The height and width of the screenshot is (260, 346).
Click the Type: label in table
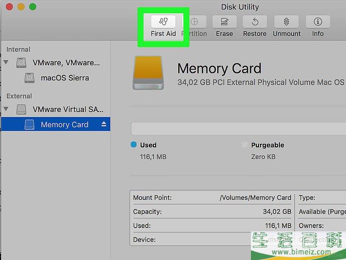point(307,198)
